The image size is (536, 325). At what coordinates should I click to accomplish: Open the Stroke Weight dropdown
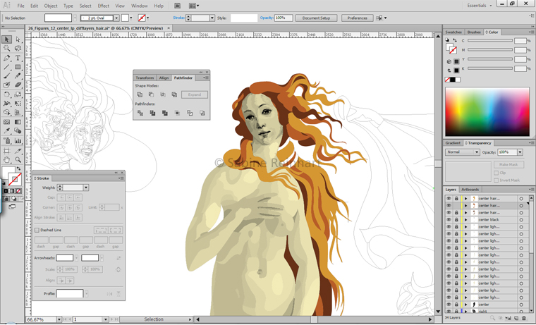(86, 188)
